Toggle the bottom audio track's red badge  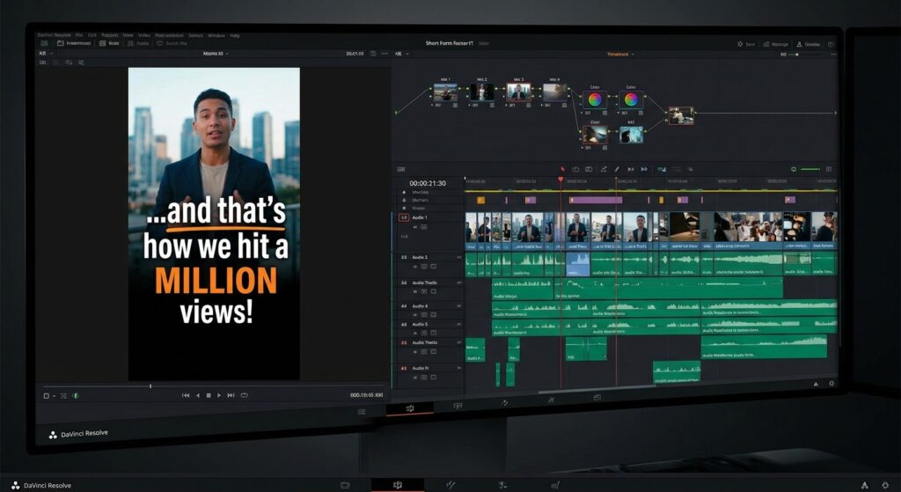(404, 368)
